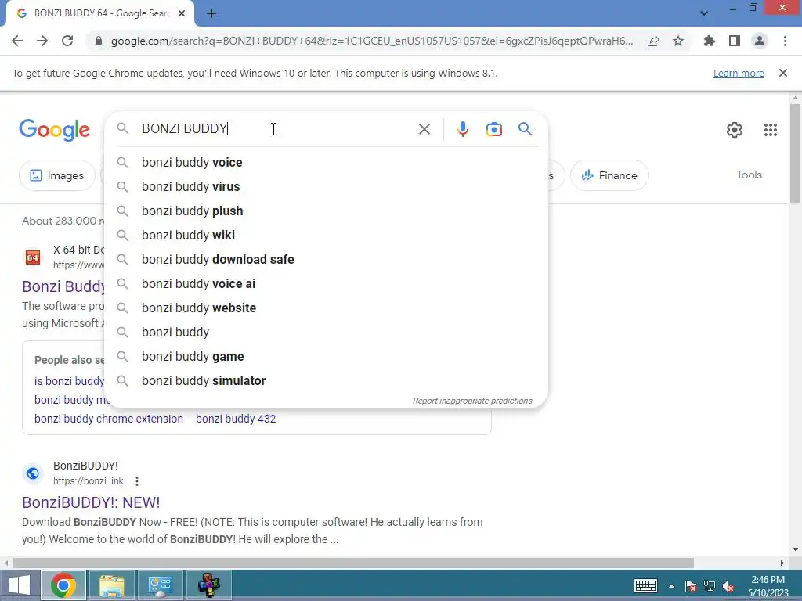Go to Google home via the logo
Viewport: 802px width, 601px height.
54,131
